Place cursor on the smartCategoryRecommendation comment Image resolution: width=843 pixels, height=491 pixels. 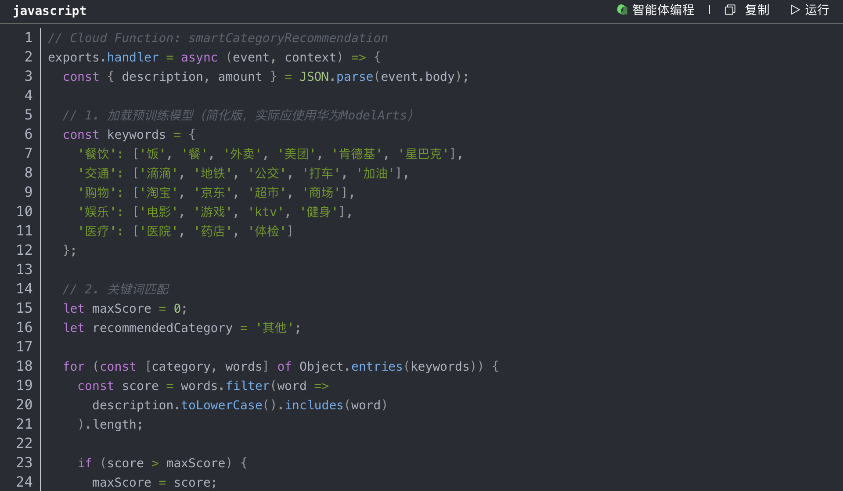[x=288, y=38]
